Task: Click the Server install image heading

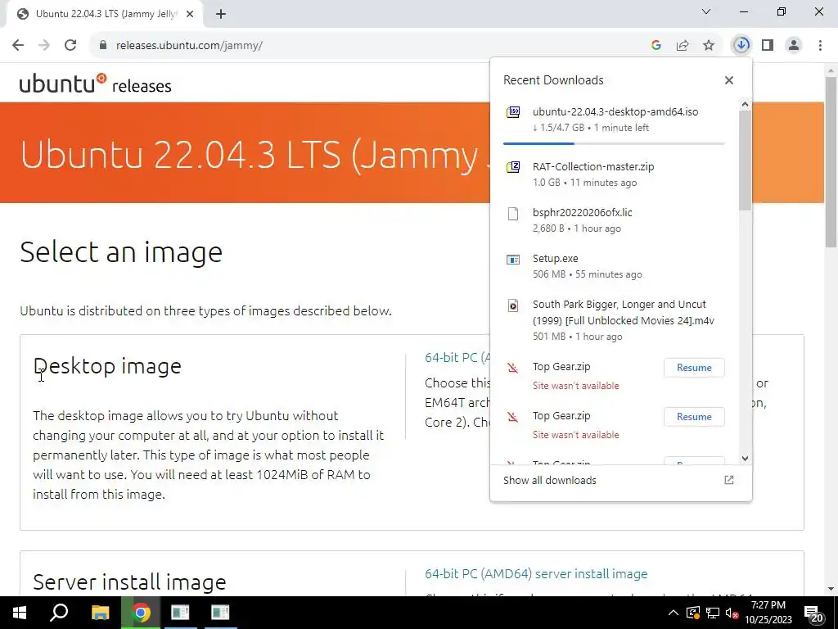Action: pos(129,582)
